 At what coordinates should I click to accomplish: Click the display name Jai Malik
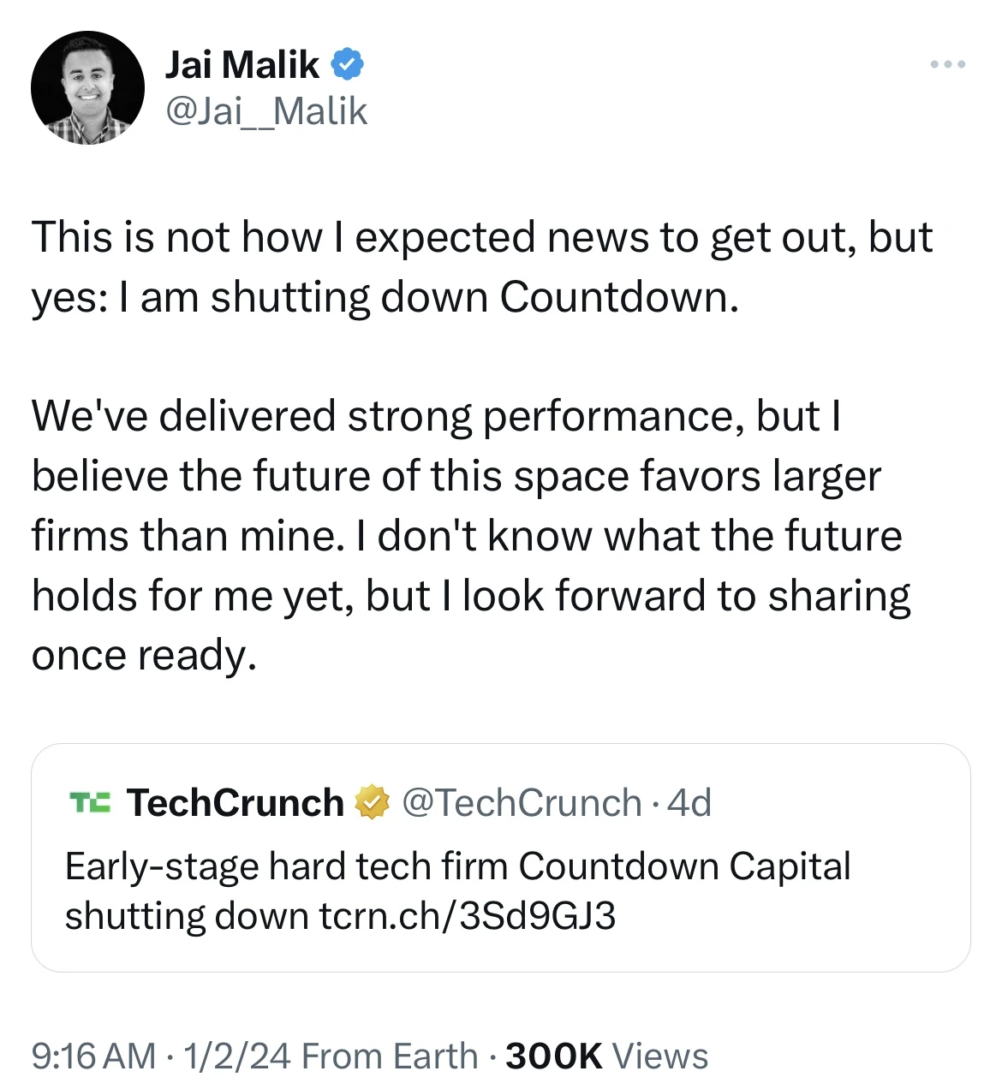[x=242, y=65]
